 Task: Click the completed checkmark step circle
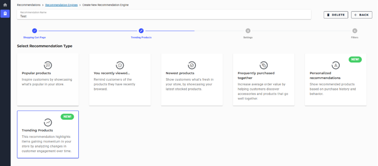point(34,31)
